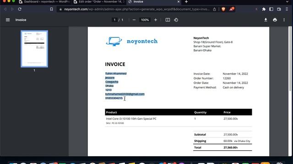Rotate the document counterclockwise
293x164 pixels.
point(176,20)
